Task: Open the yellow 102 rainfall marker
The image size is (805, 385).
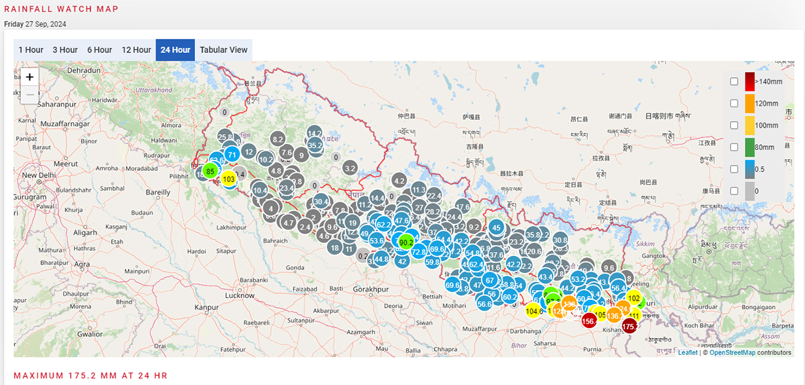Action: (634, 298)
